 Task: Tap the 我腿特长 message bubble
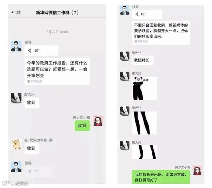coord(143,60)
